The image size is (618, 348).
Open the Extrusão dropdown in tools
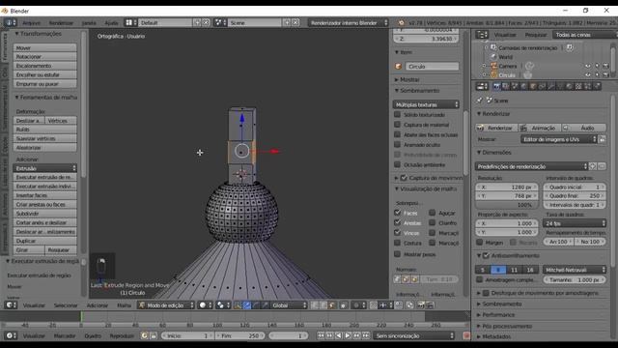[x=45, y=168]
